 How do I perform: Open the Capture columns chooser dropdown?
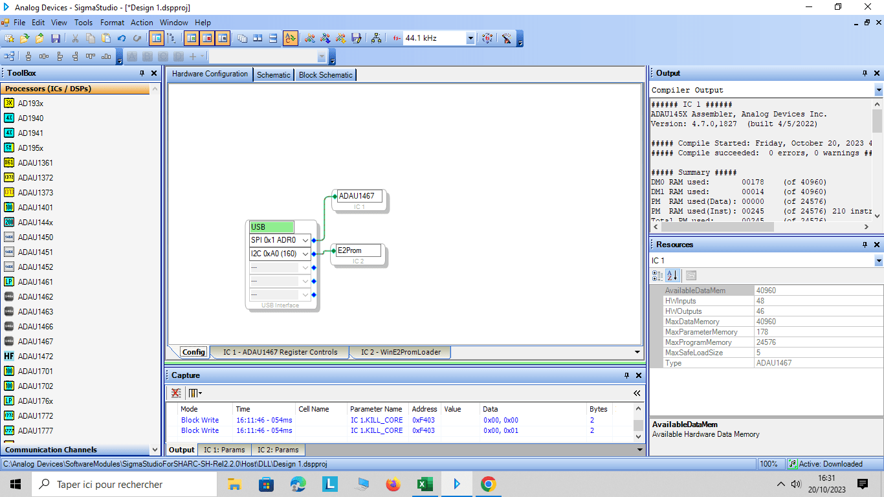click(195, 393)
